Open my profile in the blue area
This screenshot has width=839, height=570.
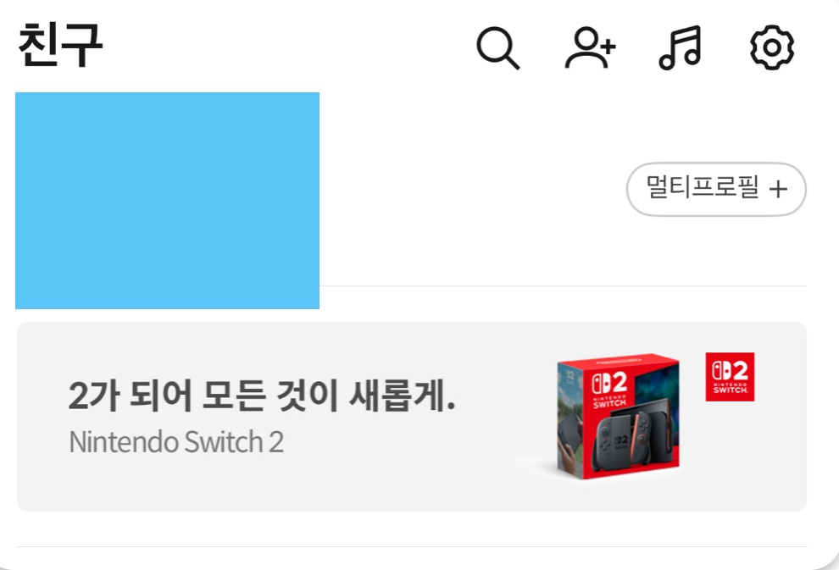click(x=167, y=201)
